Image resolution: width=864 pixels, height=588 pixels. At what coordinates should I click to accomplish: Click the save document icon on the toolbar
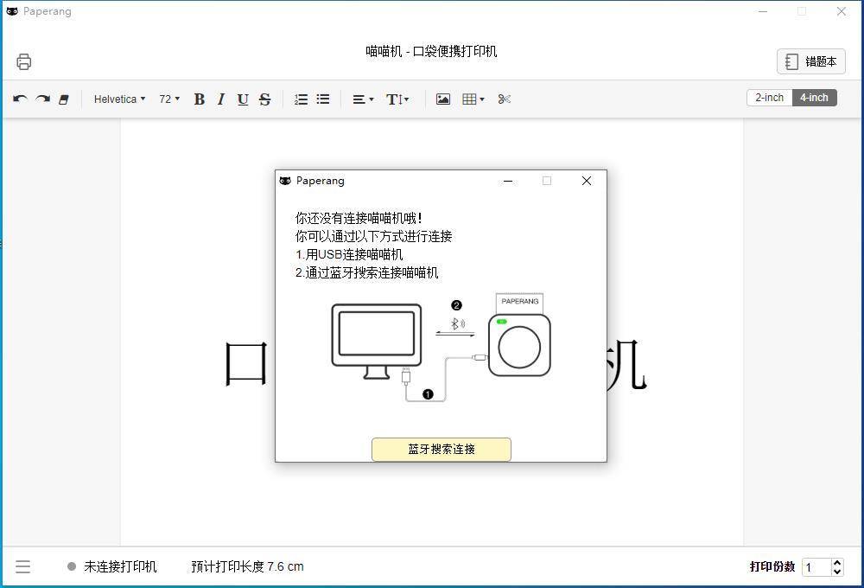[64, 99]
